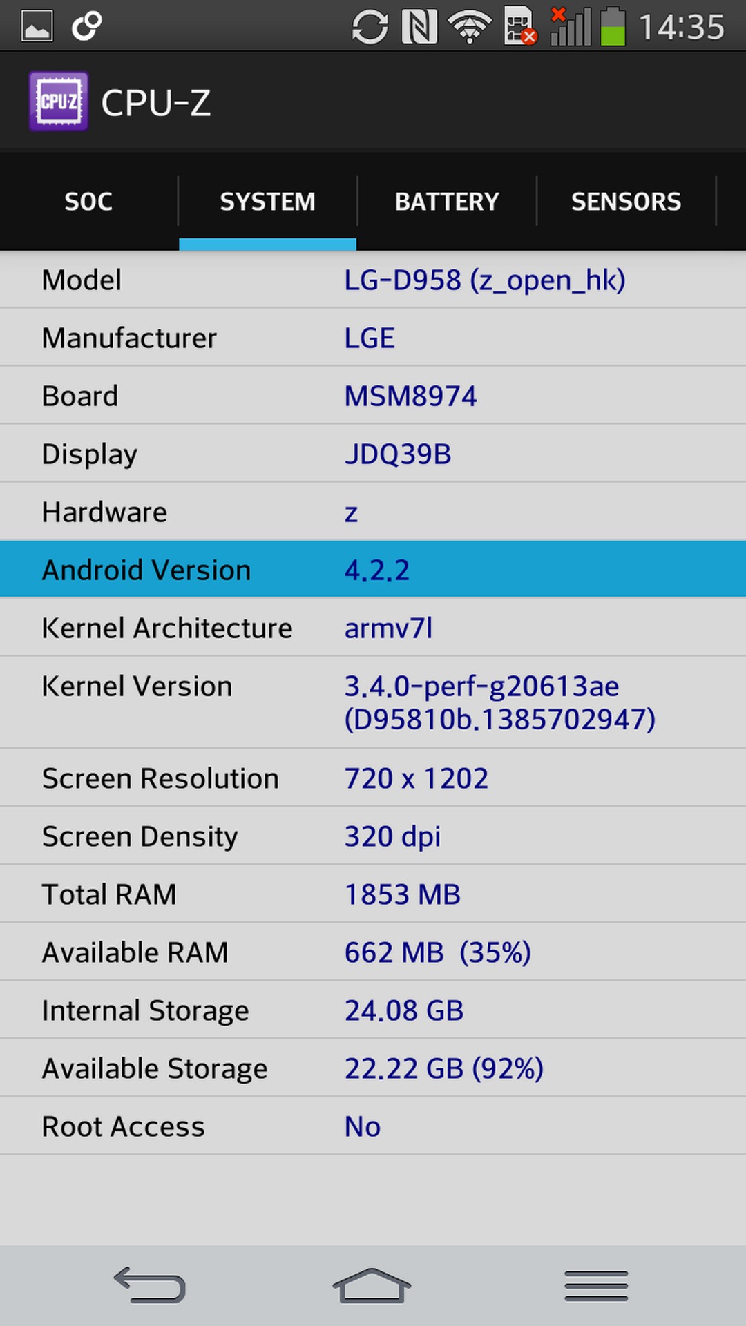Tap the battery indicator icon
The width and height of the screenshot is (746, 1326).
click(612, 27)
